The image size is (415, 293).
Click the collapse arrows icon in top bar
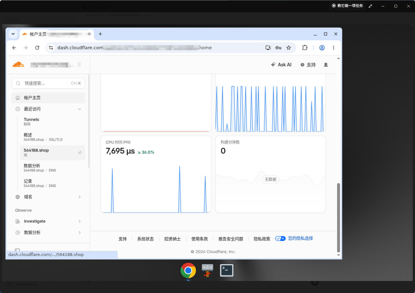pos(370,6)
